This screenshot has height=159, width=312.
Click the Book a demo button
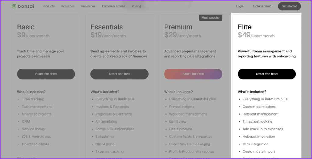pyautogui.click(x=262, y=6)
